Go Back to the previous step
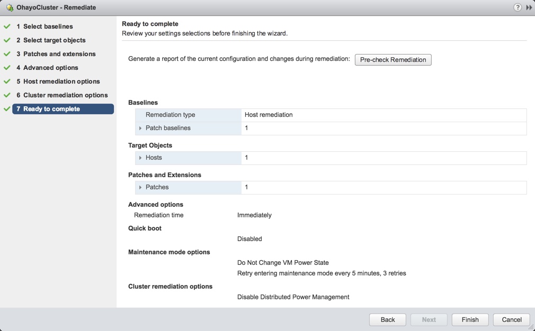535x331 pixels. coord(388,319)
